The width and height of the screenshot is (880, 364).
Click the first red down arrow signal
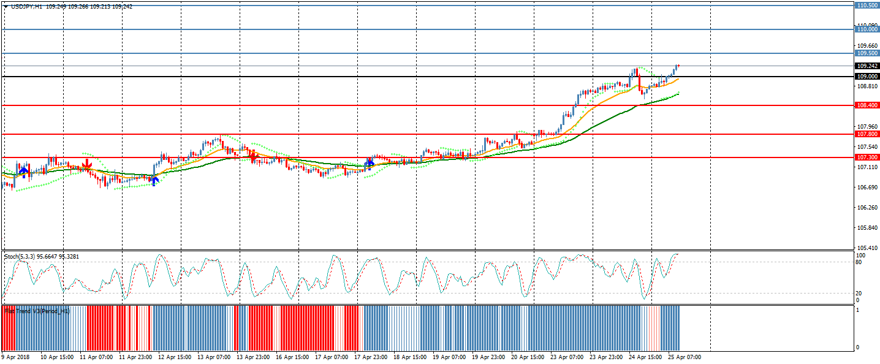pos(87,164)
